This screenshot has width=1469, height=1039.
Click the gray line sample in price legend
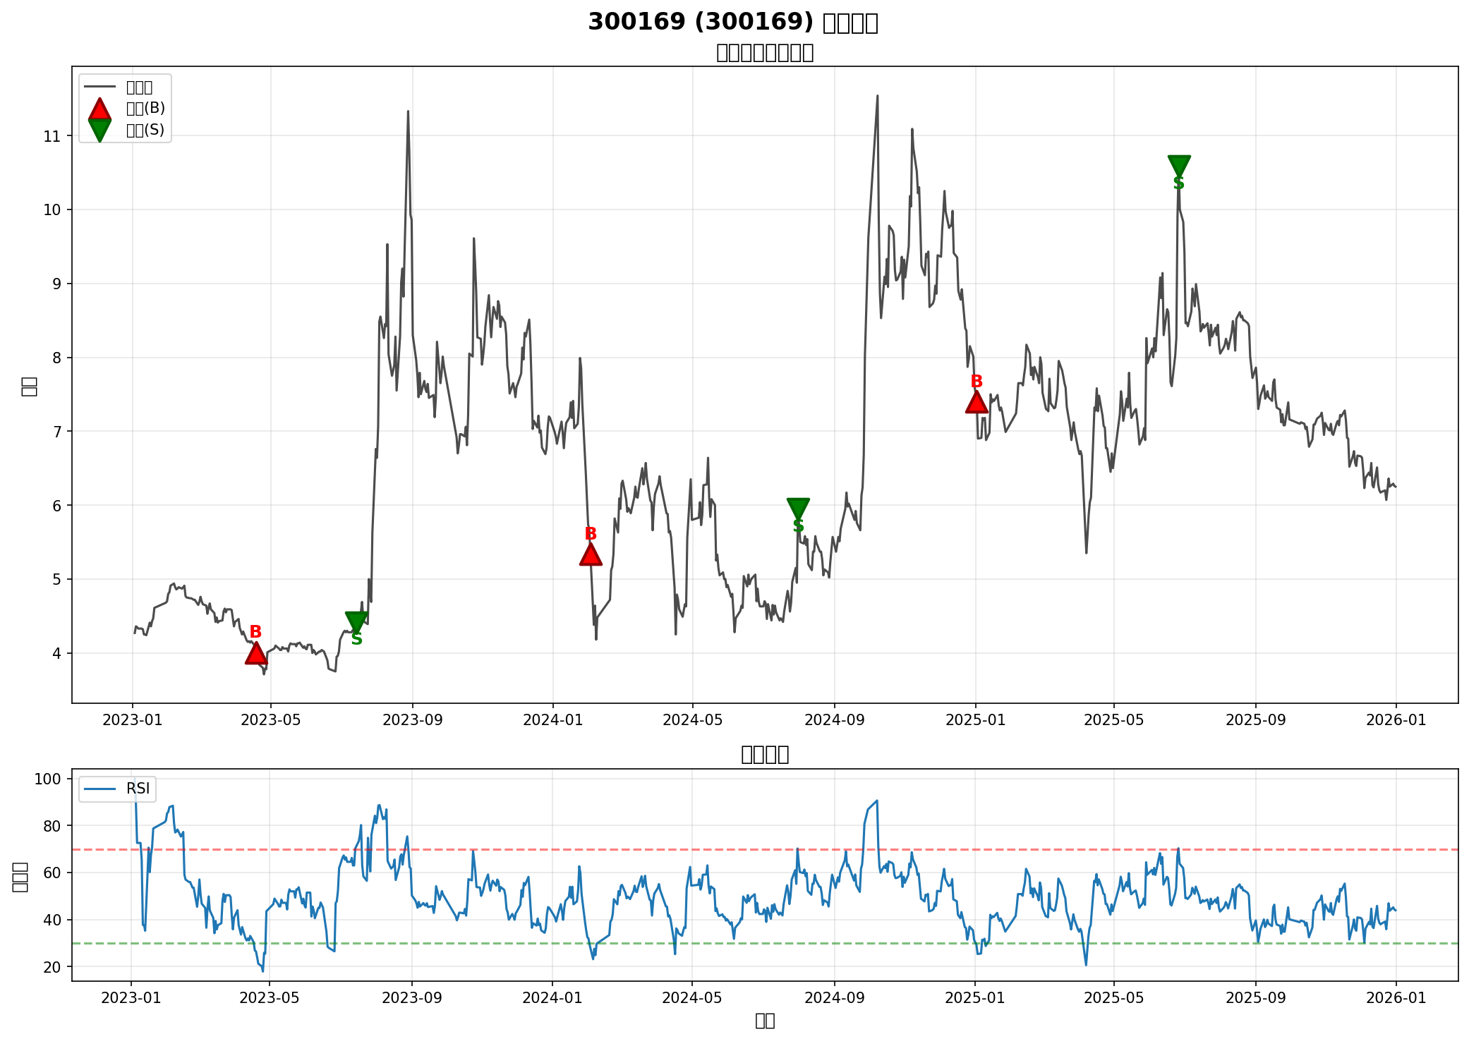click(x=99, y=87)
